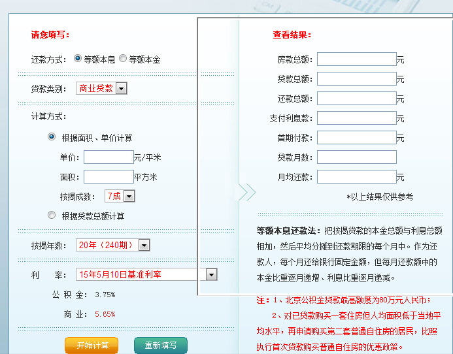Click the 首期付款 result field
Image resolution: width=453 pixels, height=354 pixels.
(x=357, y=138)
